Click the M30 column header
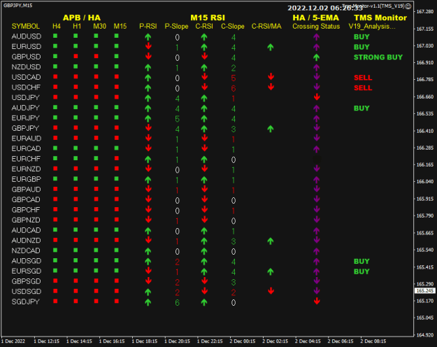This screenshot has width=437, height=347. click(99, 26)
